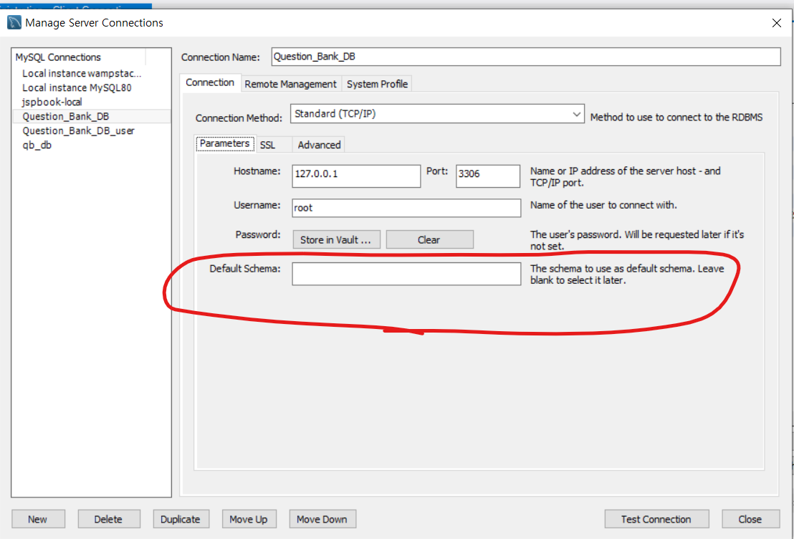Image resolution: width=794 pixels, height=539 pixels.
Task: Click the 'Default Schema:' label
Action: click(245, 269)
